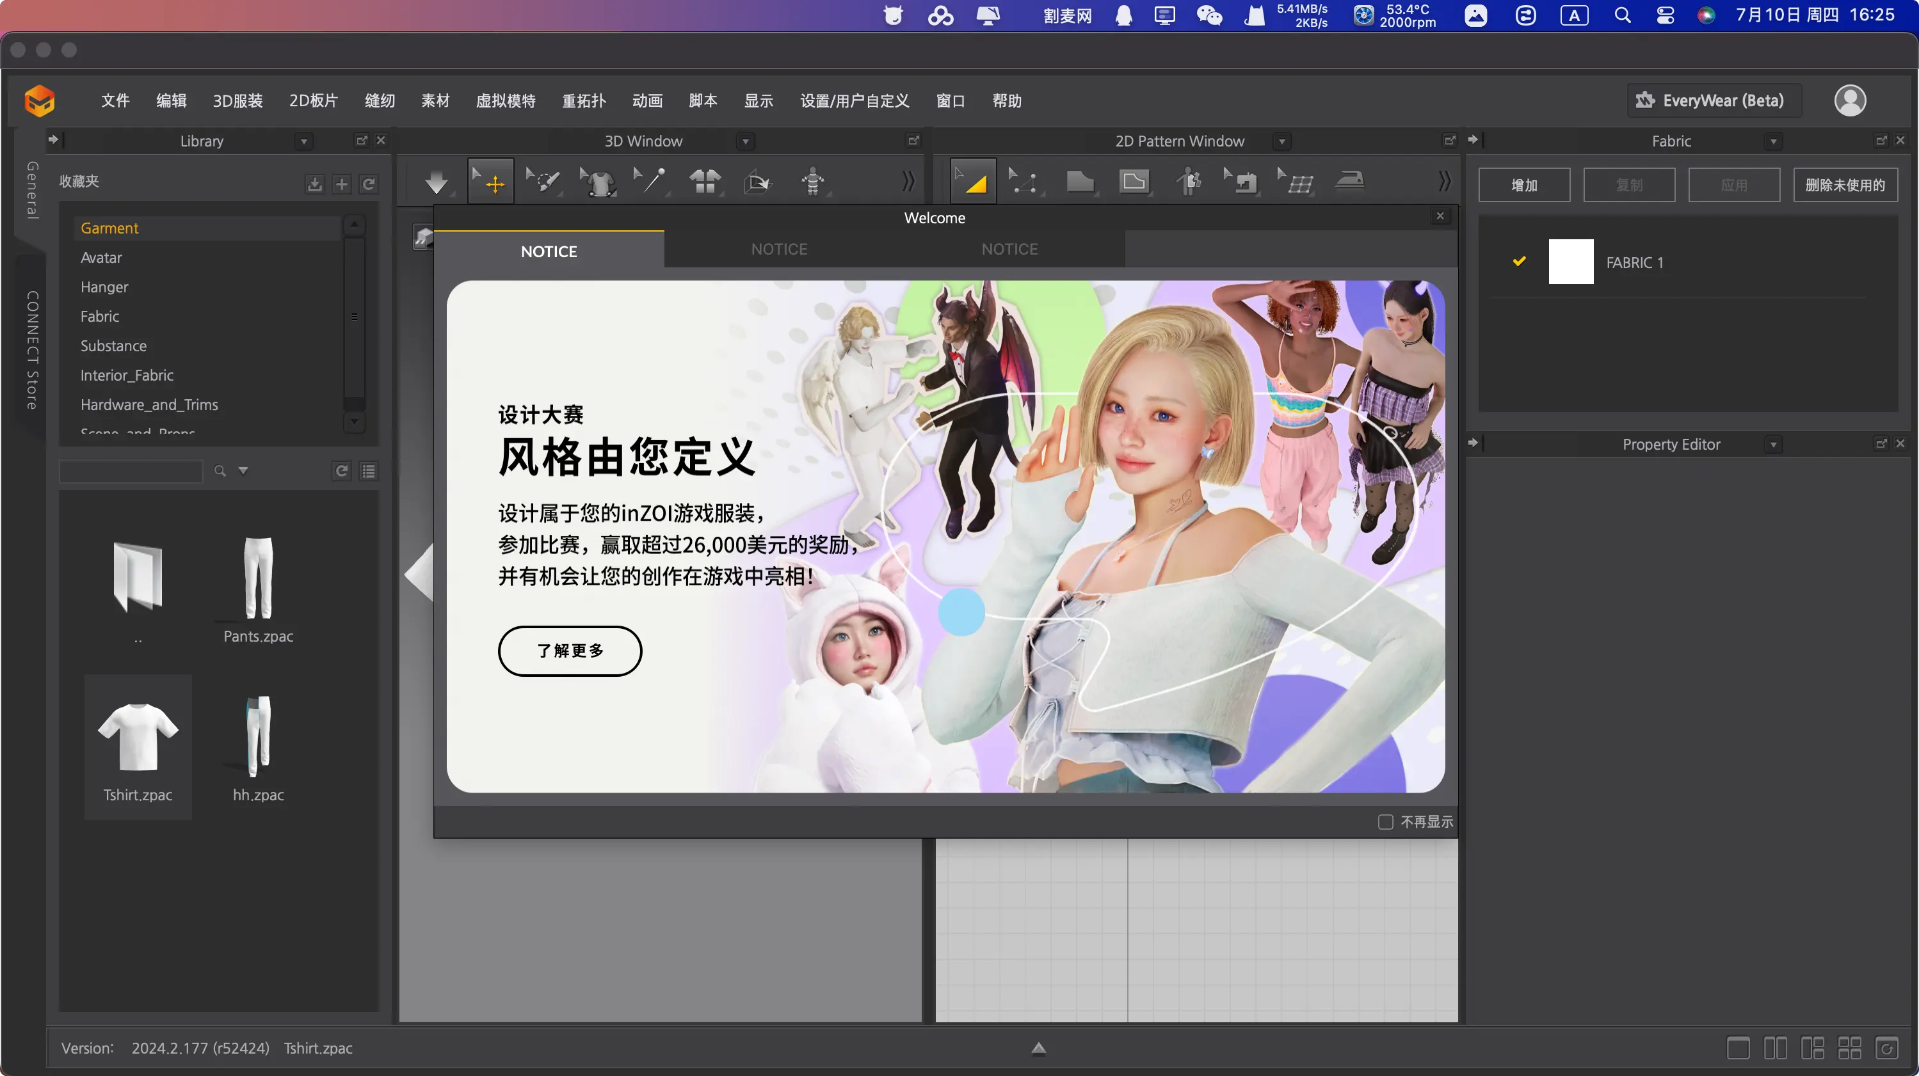
Task: Open the Library panel dropdown arrow
Action: click(303, 141)
